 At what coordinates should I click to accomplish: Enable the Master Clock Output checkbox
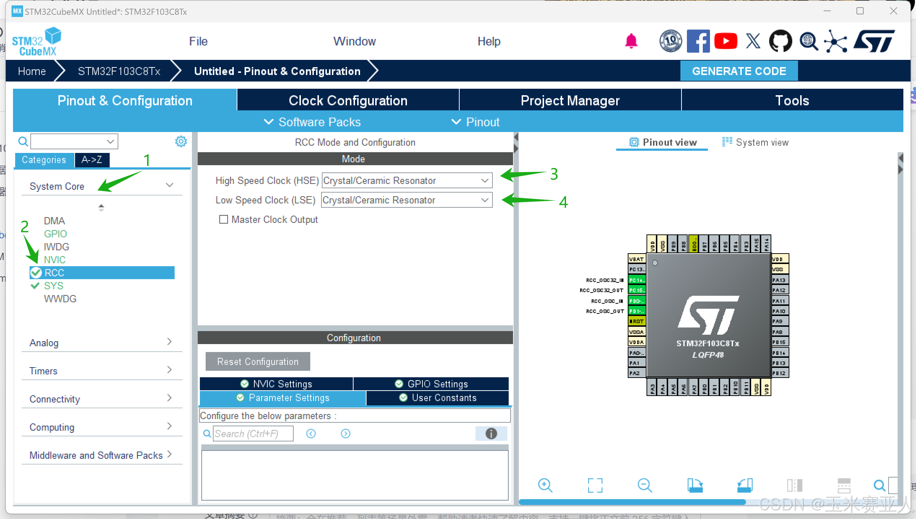point(224,219)
